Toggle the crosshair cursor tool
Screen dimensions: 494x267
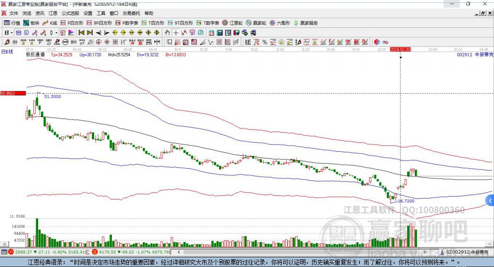pos(176,33)
